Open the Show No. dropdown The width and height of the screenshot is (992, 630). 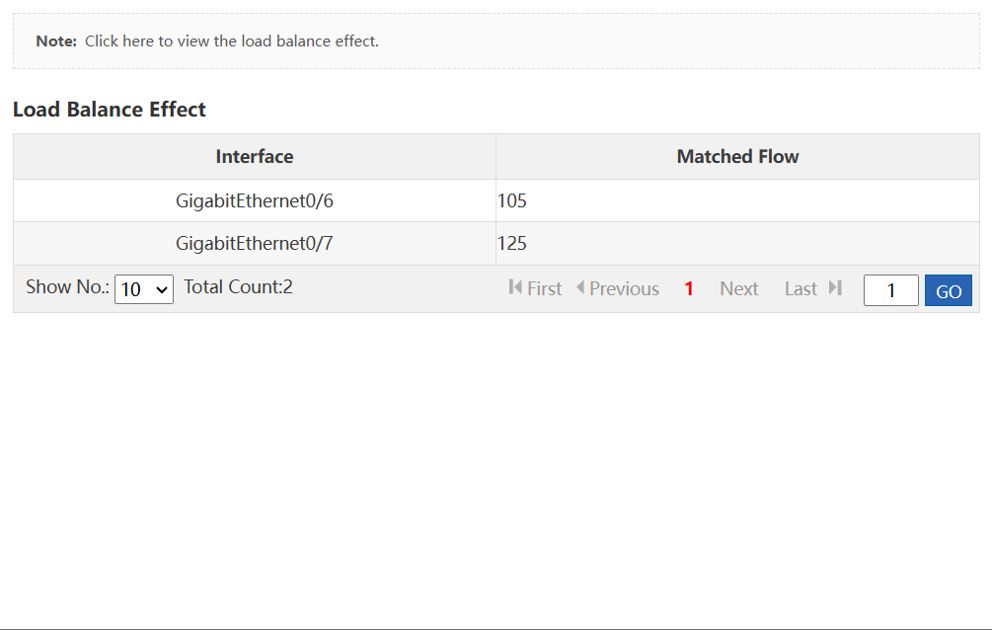(143, 289)
